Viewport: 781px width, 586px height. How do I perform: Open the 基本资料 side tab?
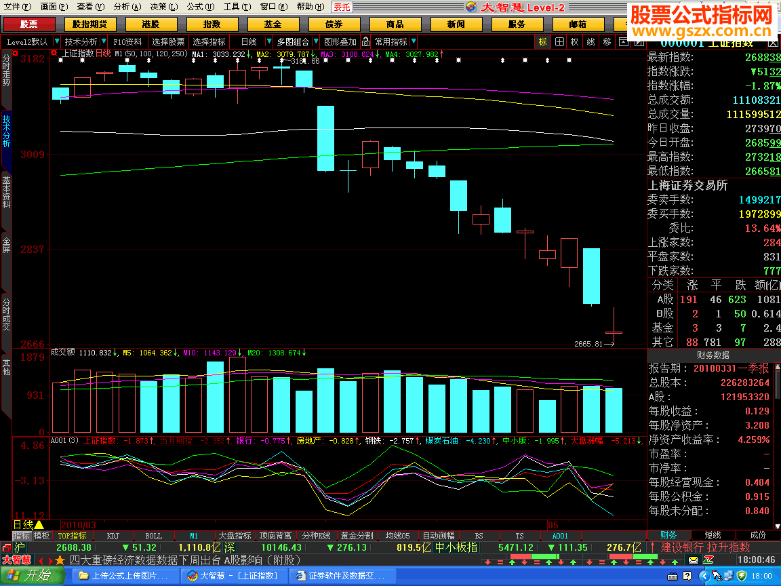[6, 193]
